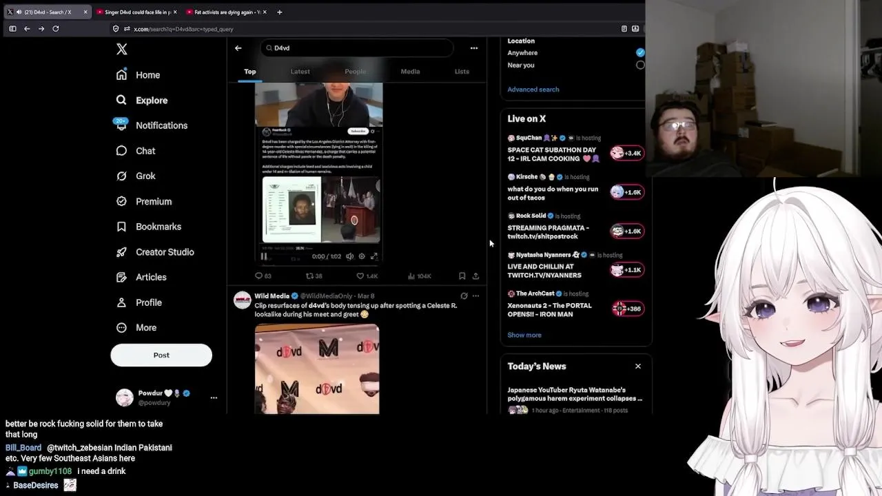Image resolution: width=882 pixels, height=496 pixels.
Task: Go back with search back arrow
Action: (238, 48)
